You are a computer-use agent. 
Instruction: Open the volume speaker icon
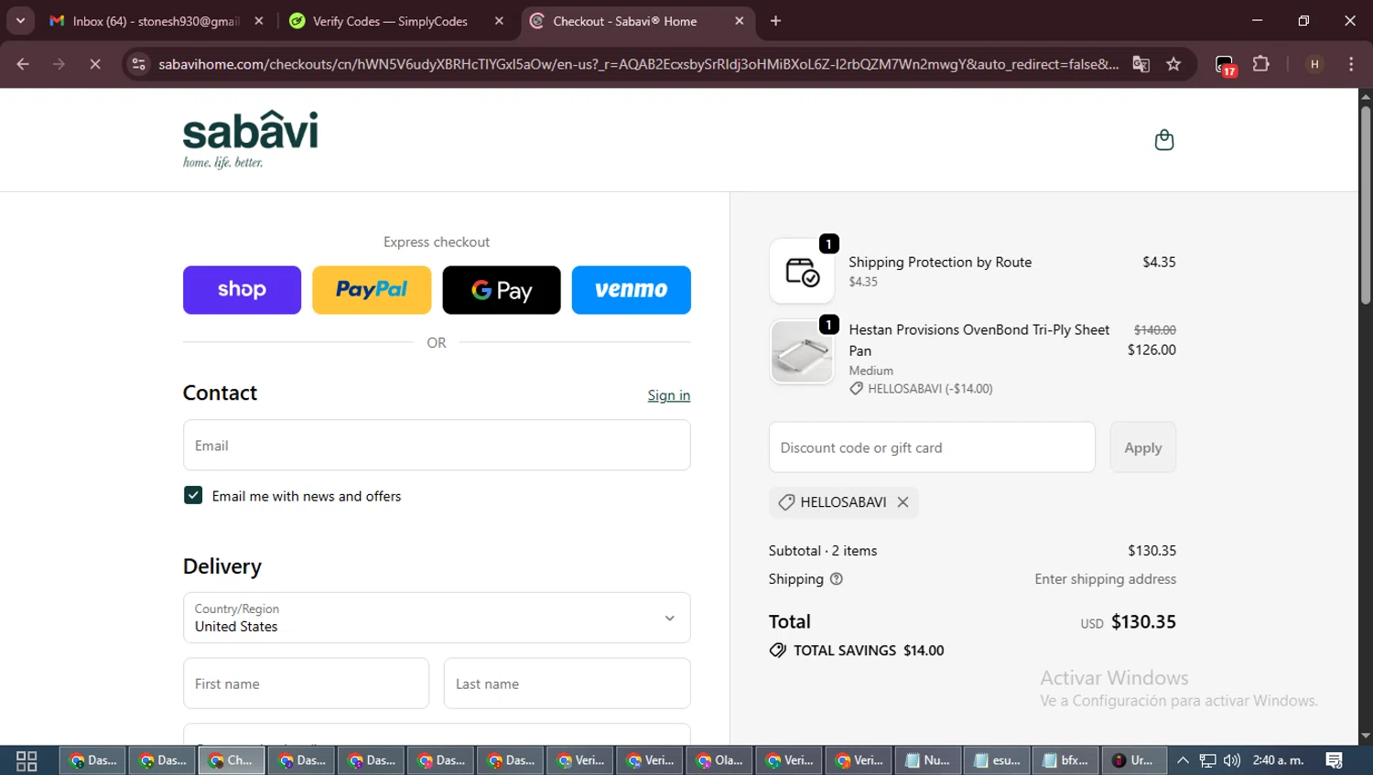point(1232,760)
